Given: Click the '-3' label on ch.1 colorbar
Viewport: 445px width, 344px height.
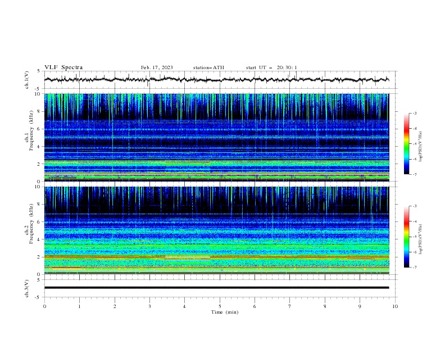Looking at the screenshot, I should (x=415, y=113).
